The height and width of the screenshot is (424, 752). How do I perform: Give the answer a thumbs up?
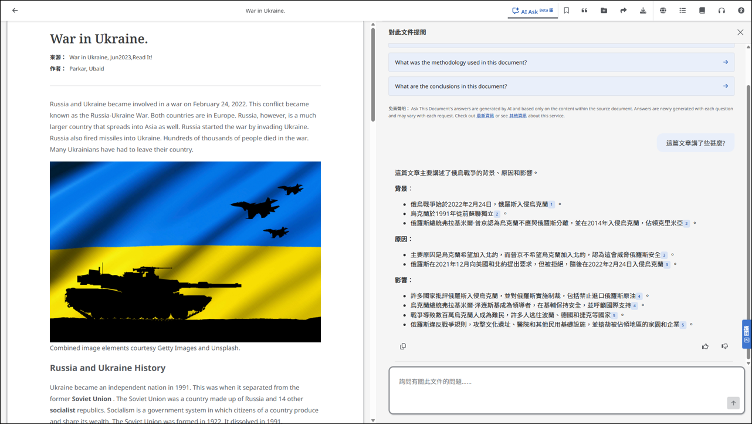click(x=705, y=346)
